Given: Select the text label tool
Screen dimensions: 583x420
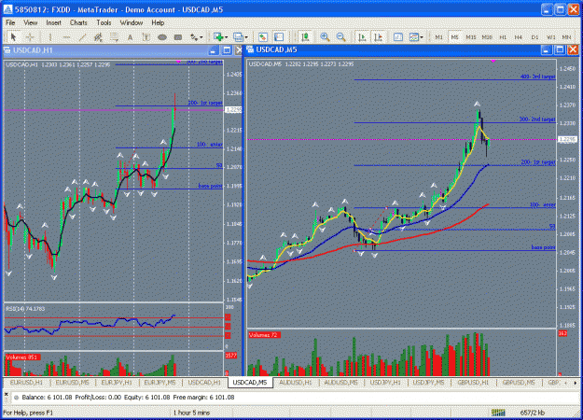Looking at the screenshot, I should coord(146,37).
